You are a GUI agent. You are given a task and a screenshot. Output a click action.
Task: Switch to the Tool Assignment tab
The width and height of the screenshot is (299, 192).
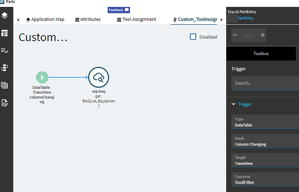click(x=136, y=20)
